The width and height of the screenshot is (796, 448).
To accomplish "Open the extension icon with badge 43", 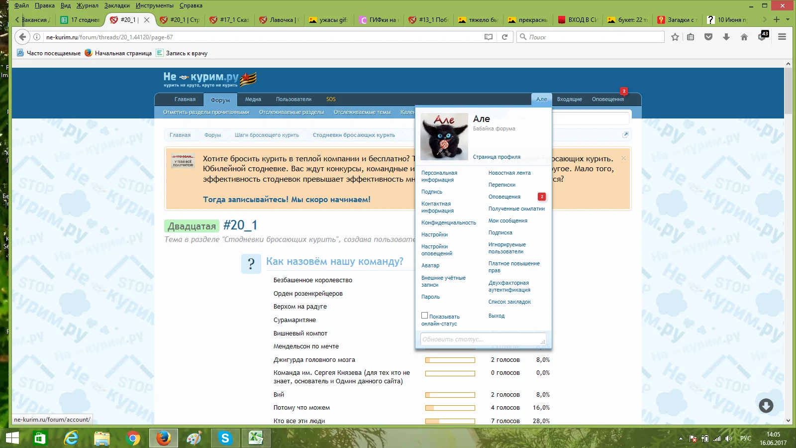I will (762, 36).
